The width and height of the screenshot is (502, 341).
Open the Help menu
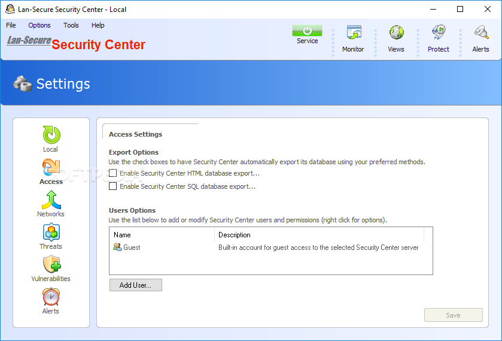(x=98, y=25)
